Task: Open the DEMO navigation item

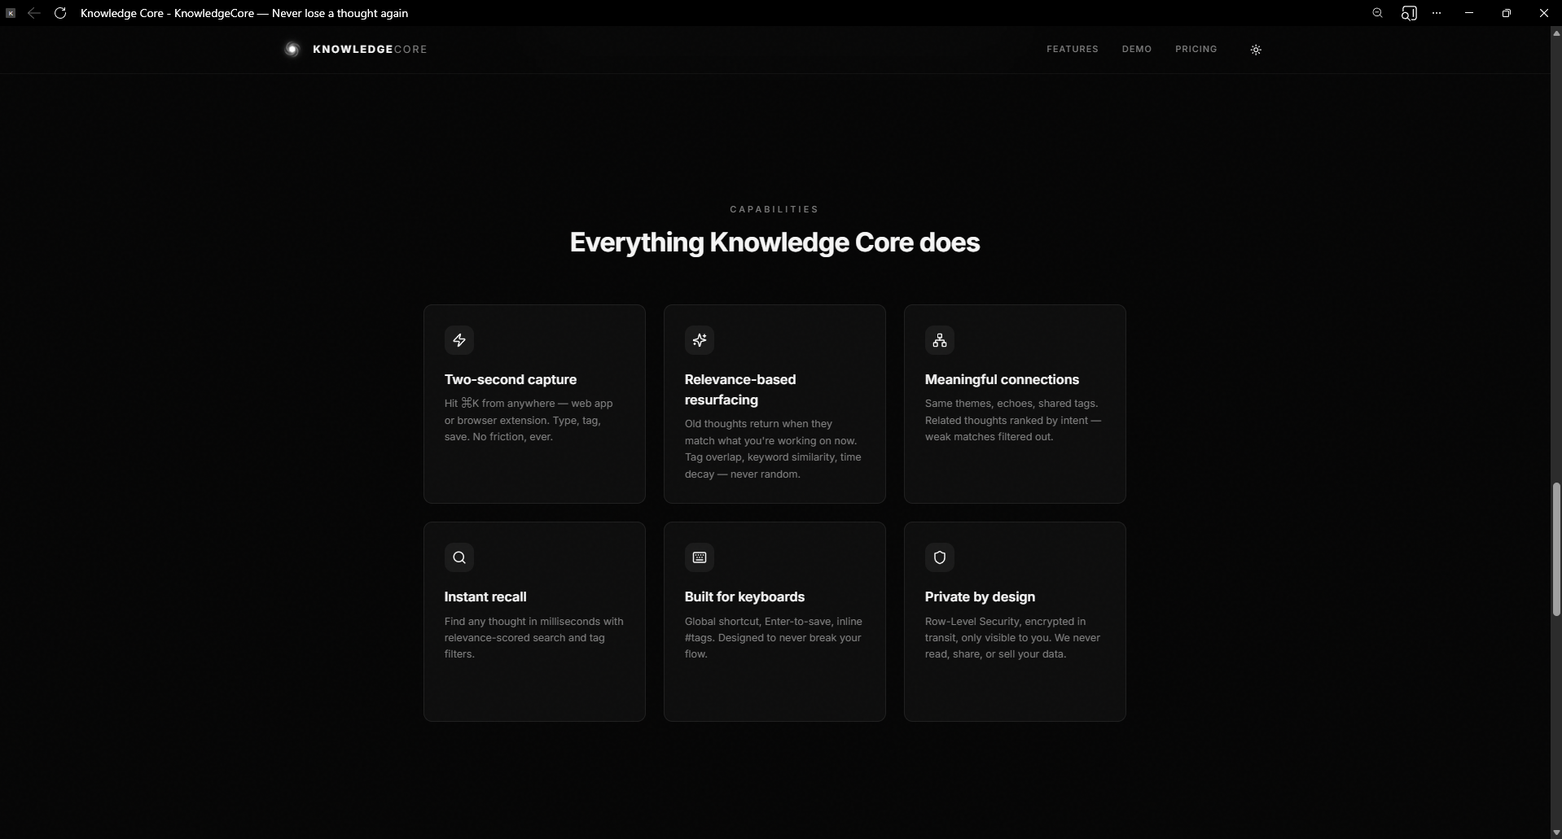Action: 1136,49
